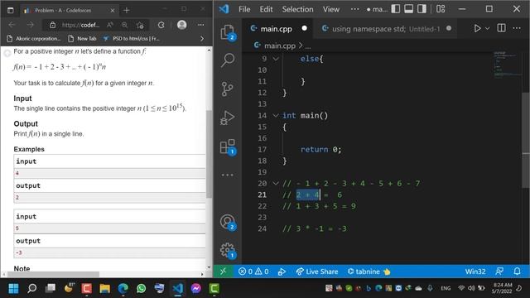This screenshot has width=530, height=298.
Task: Open Messenger from the taskbar
Action: (195, 289)
